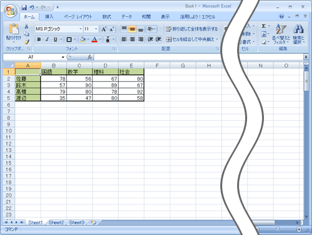Open the 挿入 ribbon tab
The width and height of the screenshot is (312, 235).
(49, 17)
